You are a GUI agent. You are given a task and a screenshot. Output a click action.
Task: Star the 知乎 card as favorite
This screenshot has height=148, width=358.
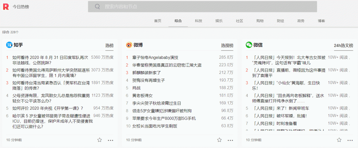100,140
